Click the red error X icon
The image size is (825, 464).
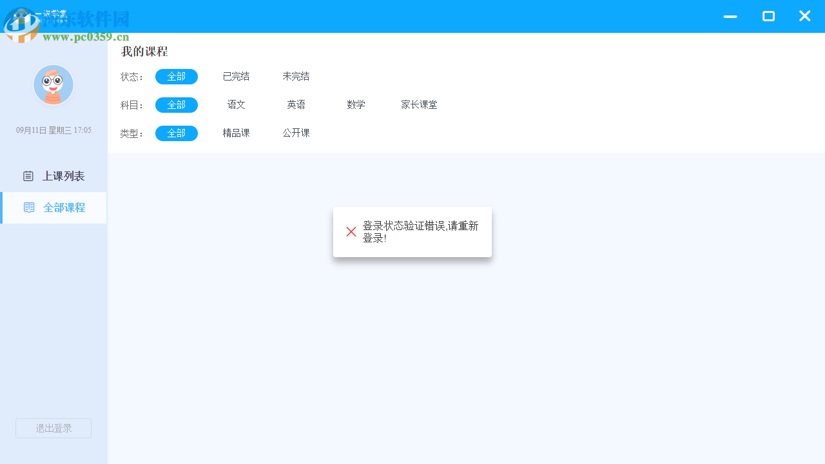click(x=351, y=231)
